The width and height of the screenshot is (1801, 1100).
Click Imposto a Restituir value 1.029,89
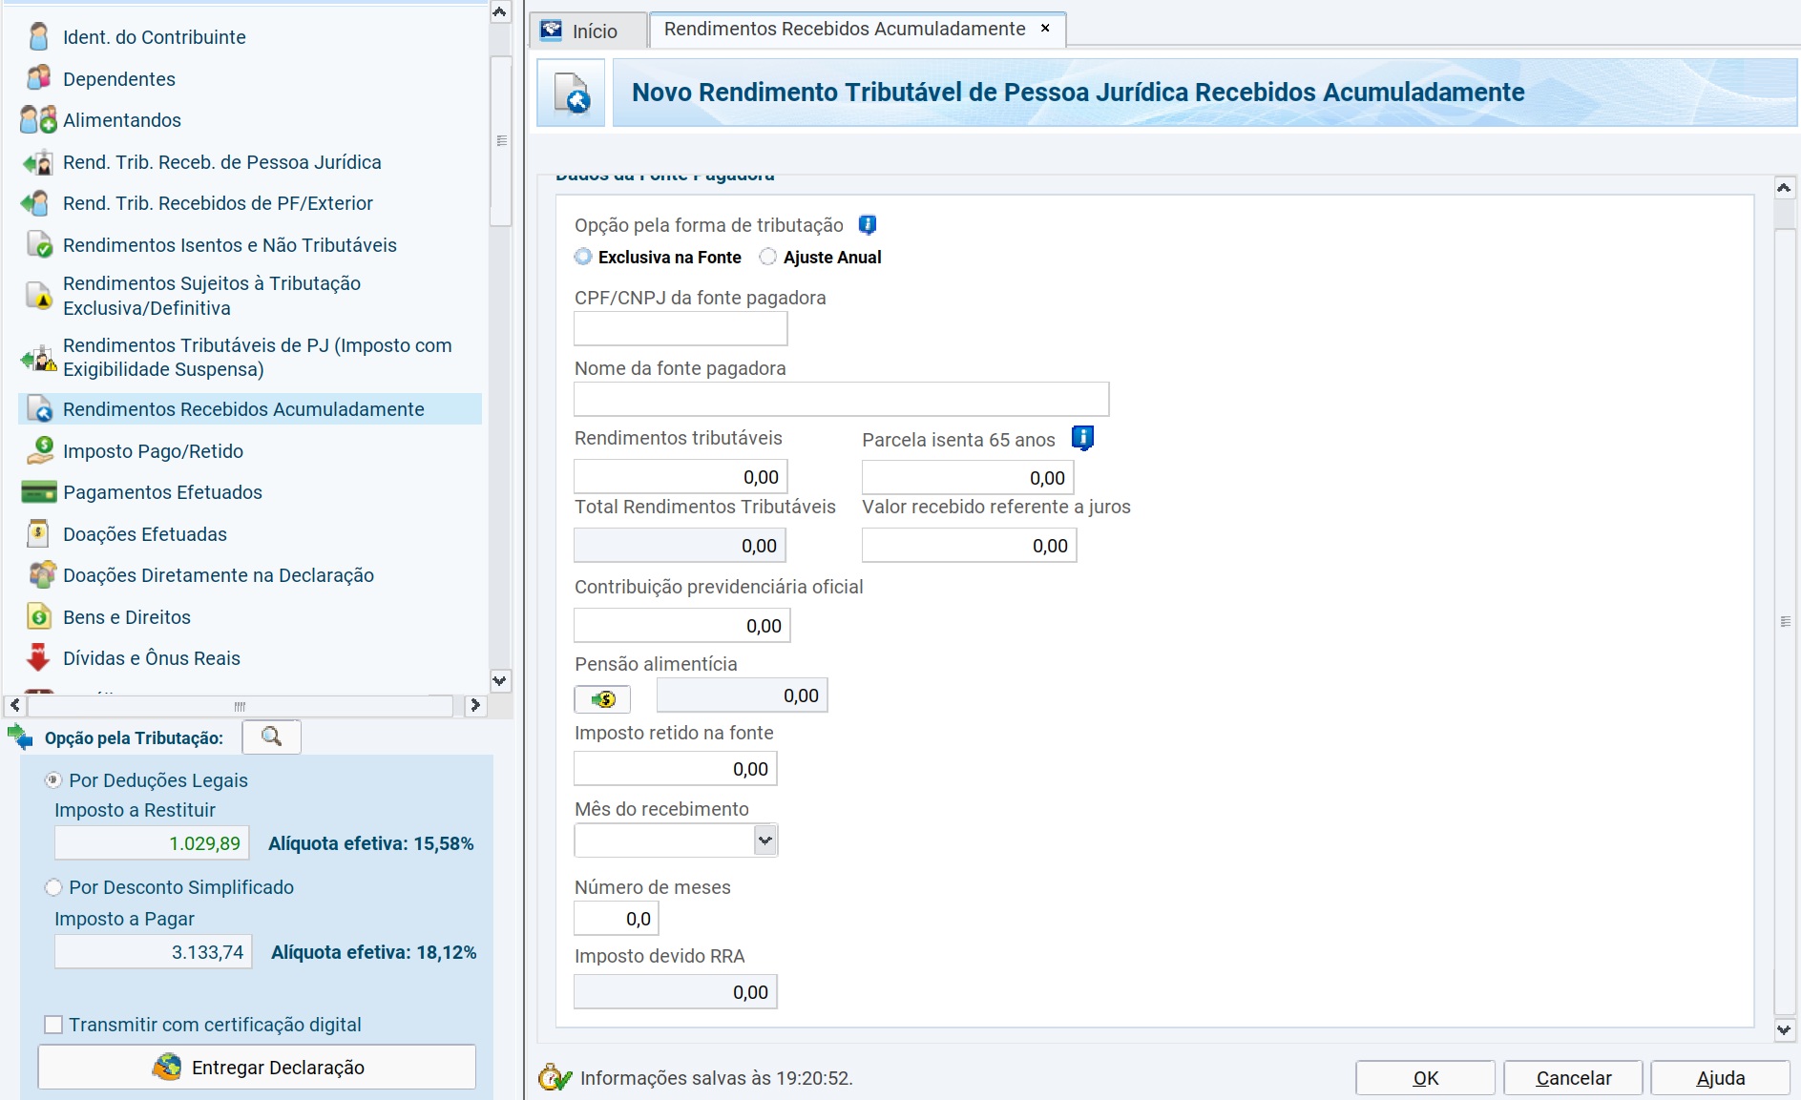click(152, 842)
